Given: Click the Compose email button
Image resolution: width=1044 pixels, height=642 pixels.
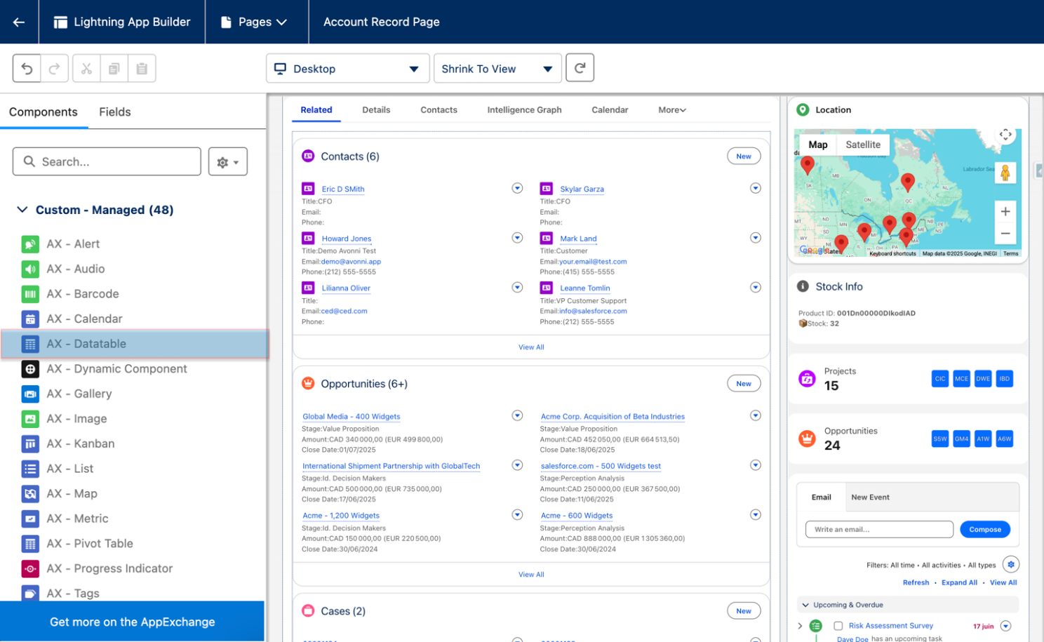Looking at the screenshot, I should pos(985,530).
